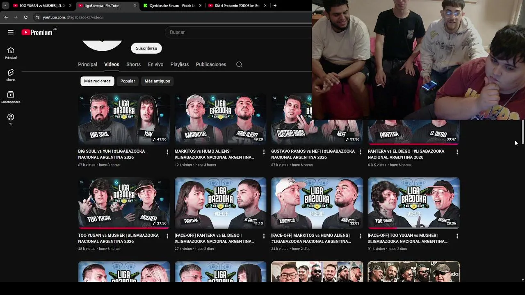The image size is (525, 295).
Task: Click the browser forward arrow
Action: tap(16, 17)
